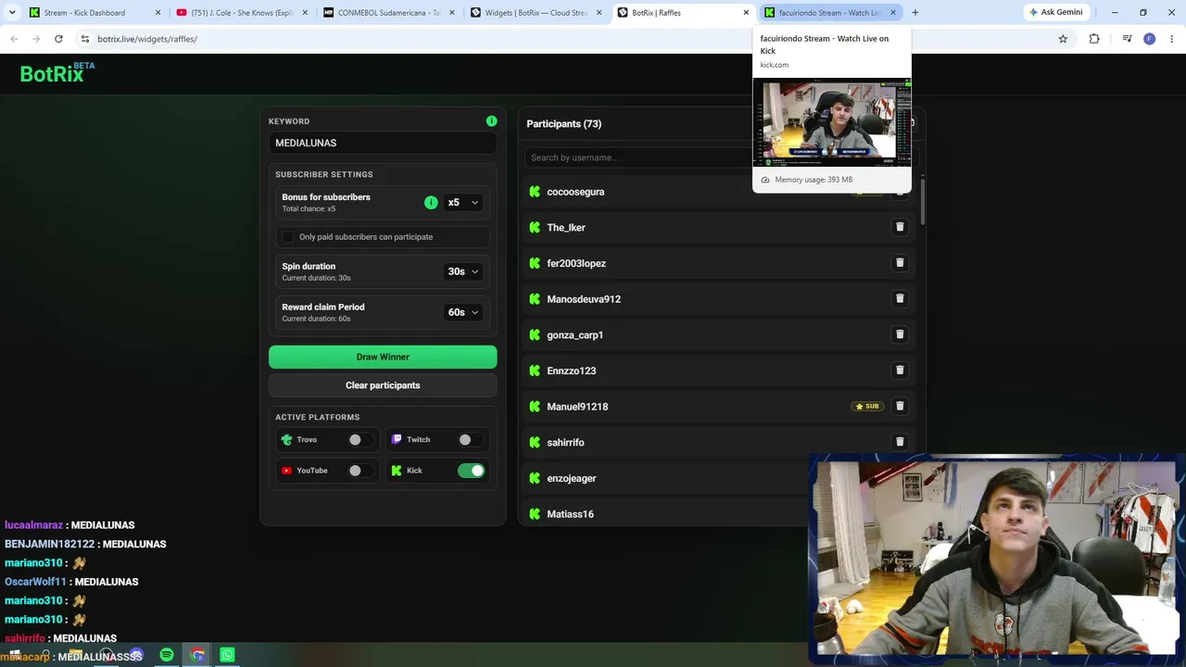Click the facuiriondo stream tab preview thumbnail
Screen dimensions: 1186x667
coord(832,121)
